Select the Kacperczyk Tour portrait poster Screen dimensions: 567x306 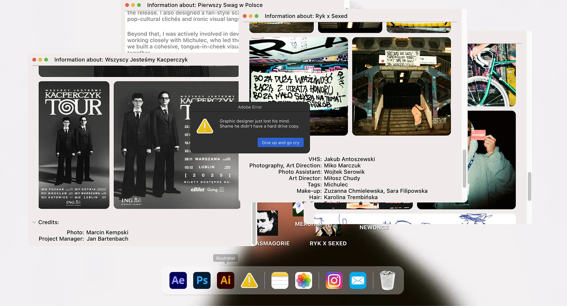[74, 145]
